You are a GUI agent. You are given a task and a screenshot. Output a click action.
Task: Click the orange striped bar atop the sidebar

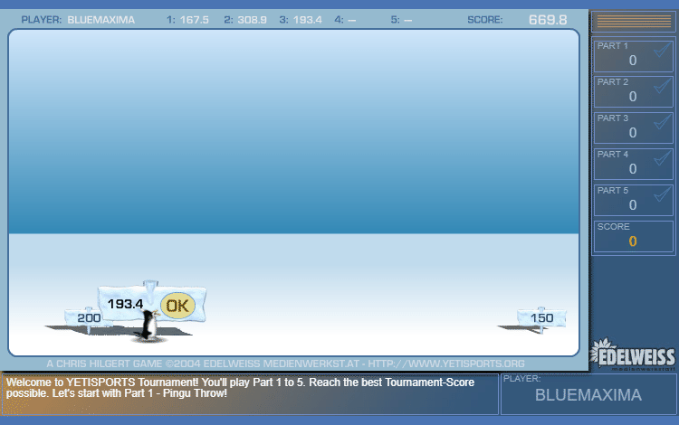[x=634, y=21]
